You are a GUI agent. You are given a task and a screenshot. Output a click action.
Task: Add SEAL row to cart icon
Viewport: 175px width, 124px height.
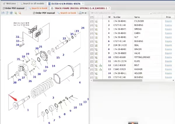tap(96, 45)
